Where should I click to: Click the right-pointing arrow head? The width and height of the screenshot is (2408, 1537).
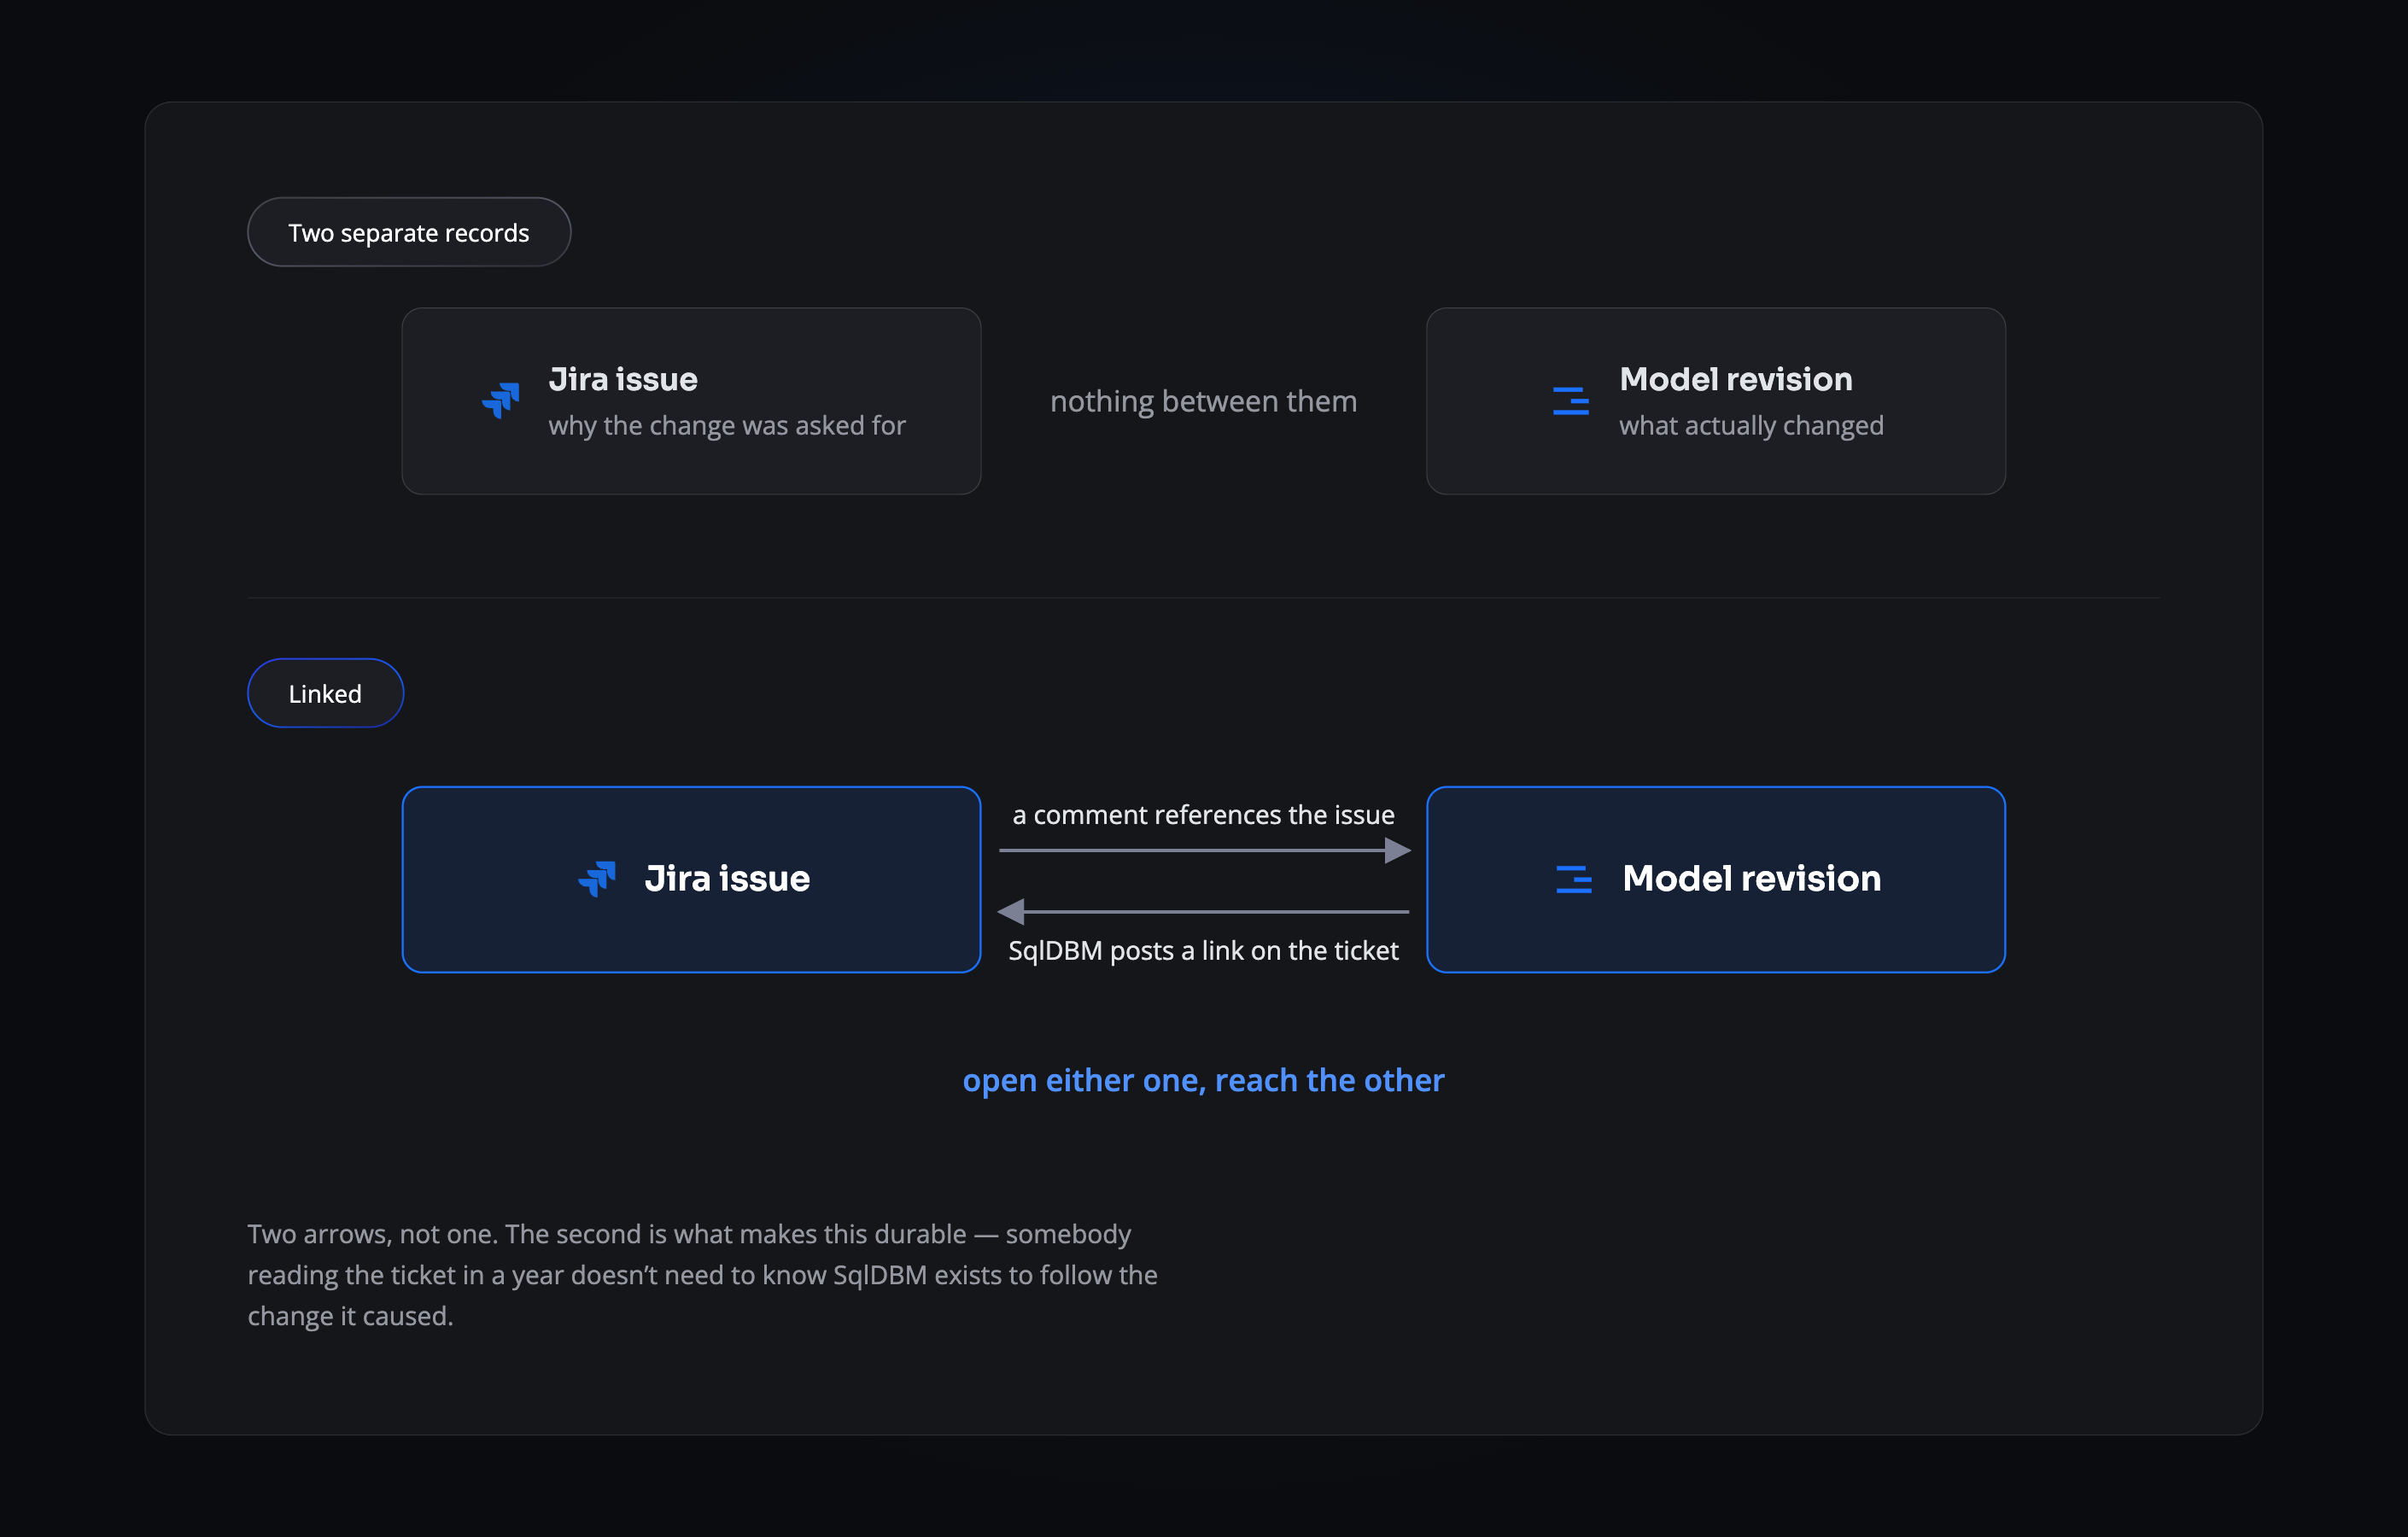[1398, 851]
